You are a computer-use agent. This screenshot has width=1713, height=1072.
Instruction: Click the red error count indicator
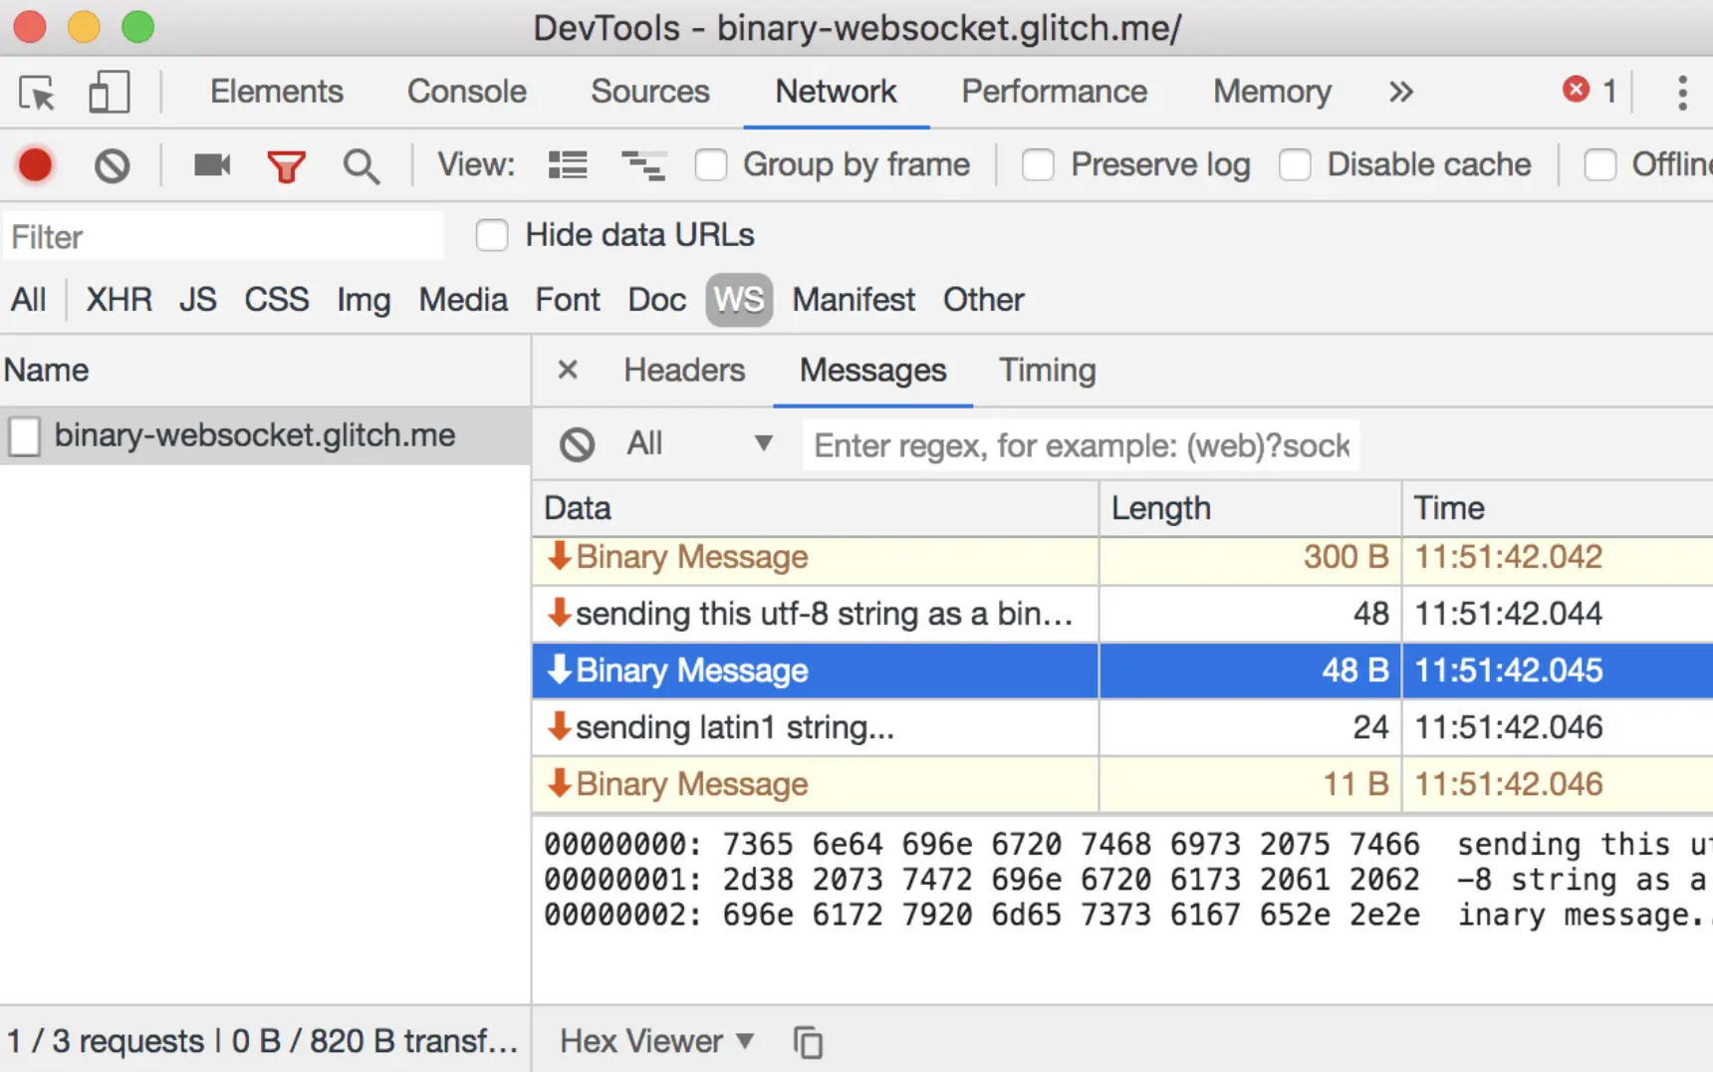pos(1590,91)
